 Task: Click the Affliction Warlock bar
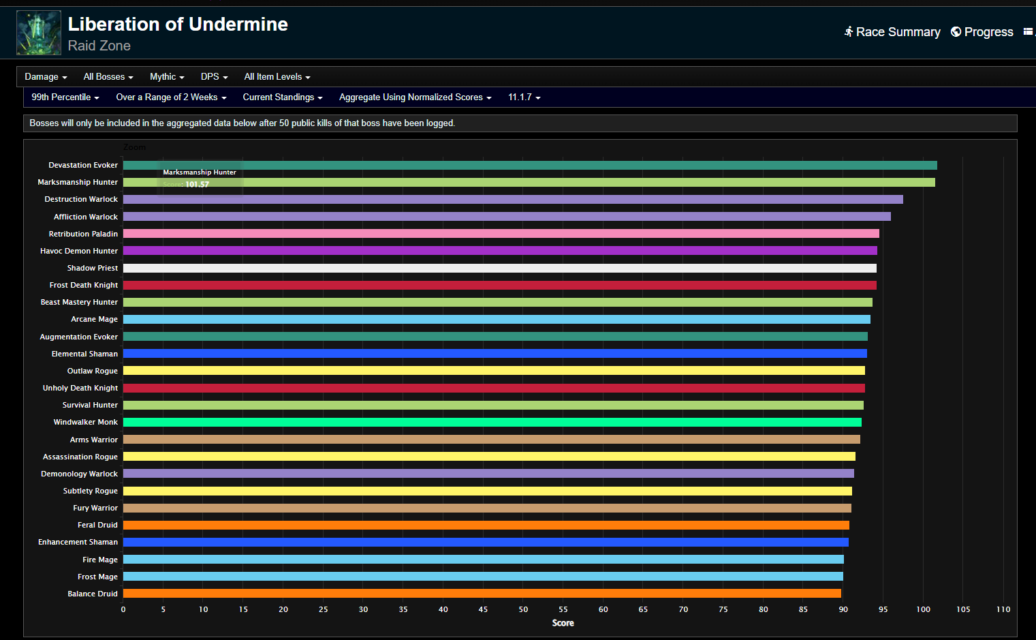pos(507,217)
